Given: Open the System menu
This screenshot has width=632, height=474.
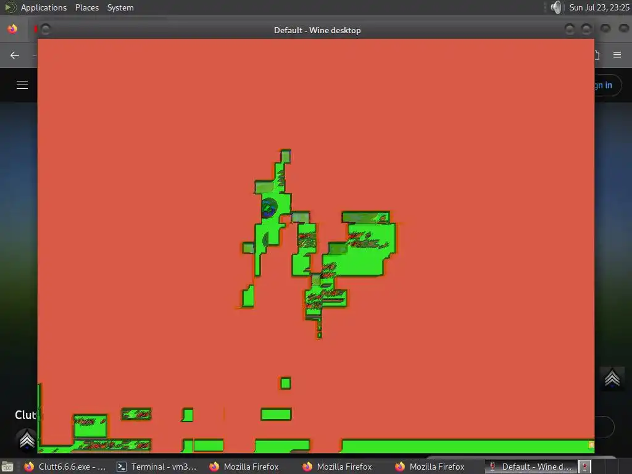Looking at the screenshot, I should click(120, 7).
